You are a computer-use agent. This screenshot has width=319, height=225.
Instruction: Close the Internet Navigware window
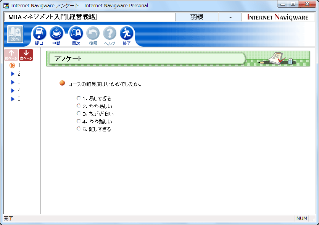point(307,4)
